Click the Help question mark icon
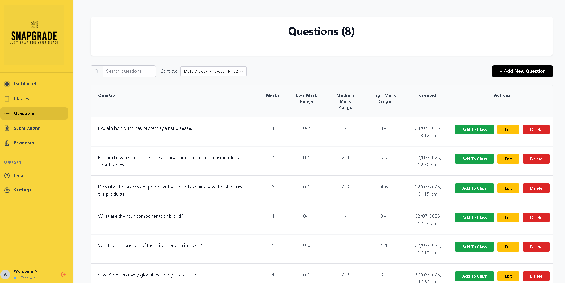The width and height of the screenshot is (565, 283). point(7,175)
